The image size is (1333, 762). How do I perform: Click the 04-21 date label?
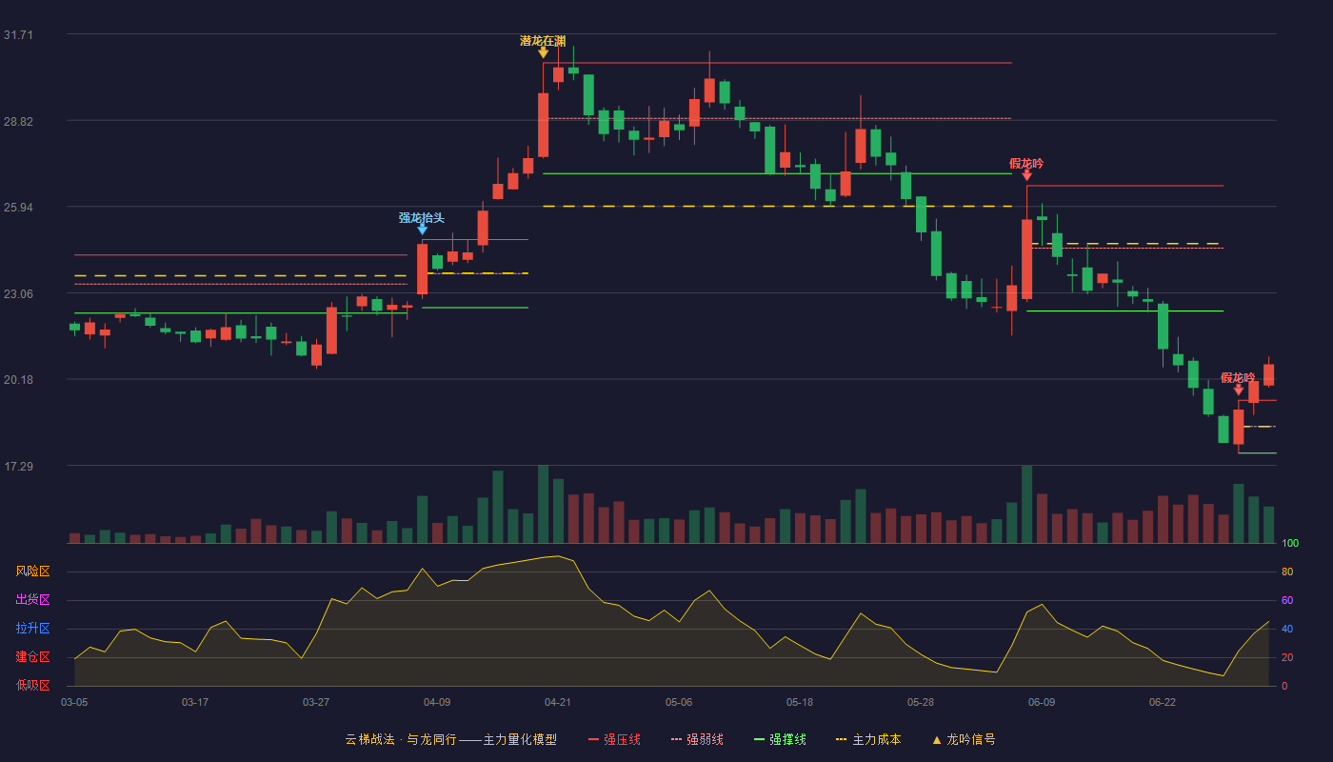coord(558,702)
